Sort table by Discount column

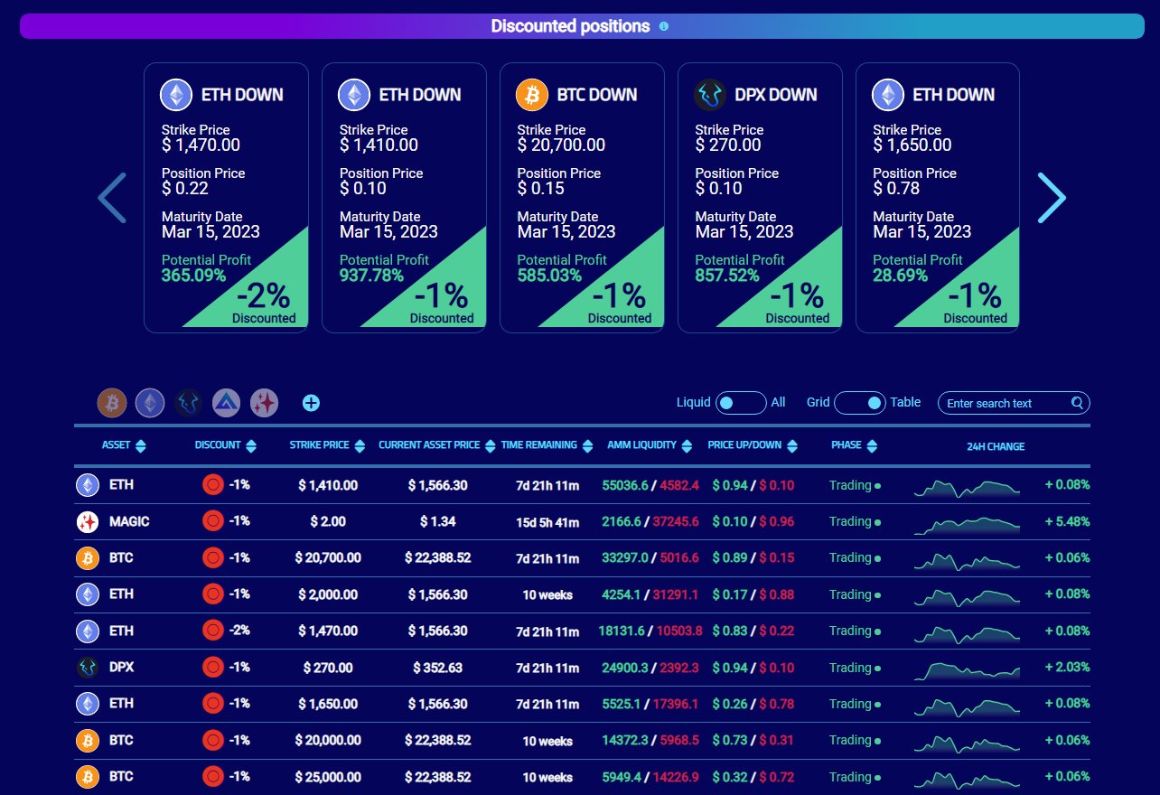225,445
